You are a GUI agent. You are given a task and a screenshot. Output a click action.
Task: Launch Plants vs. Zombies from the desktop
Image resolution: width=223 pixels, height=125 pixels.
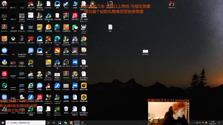[49, 99]
